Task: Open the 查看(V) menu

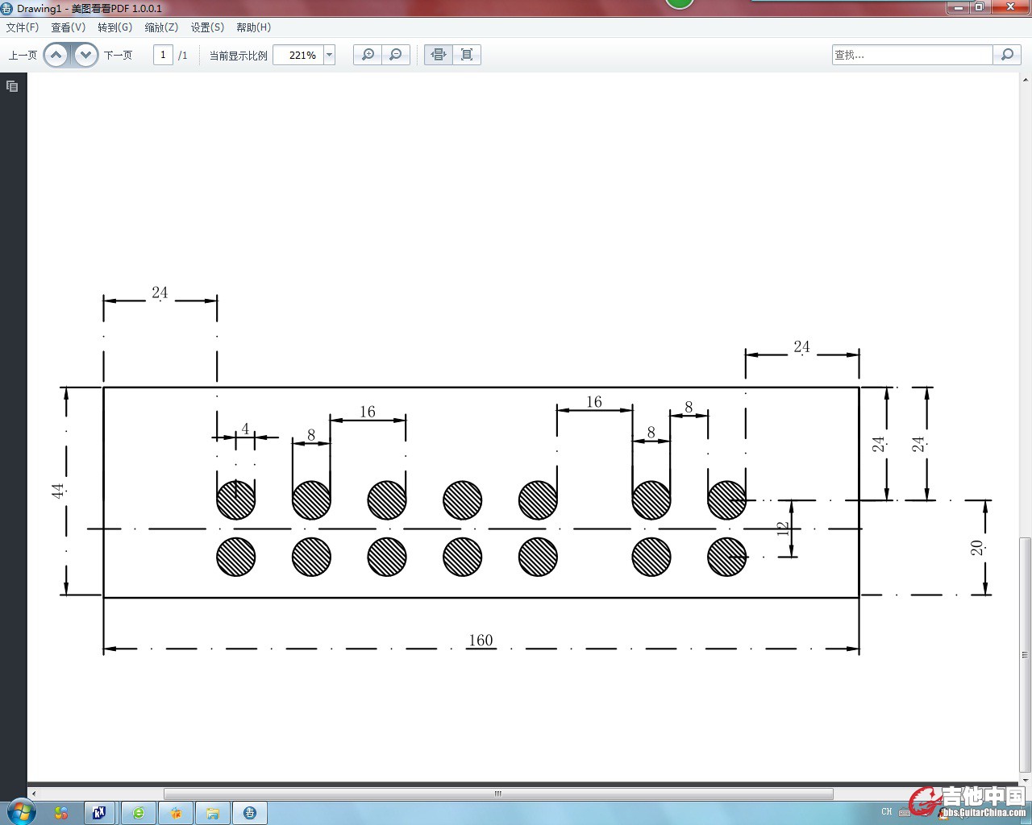Action: [x=69, y=27]
